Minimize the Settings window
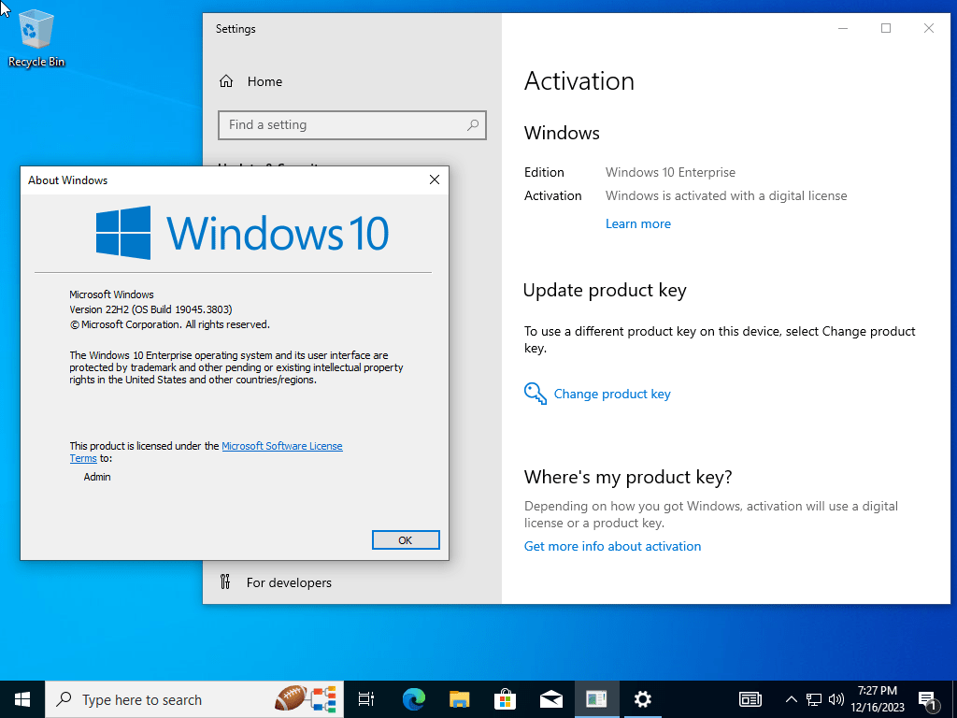Screen dimensions: 957x718 [843, 28]
